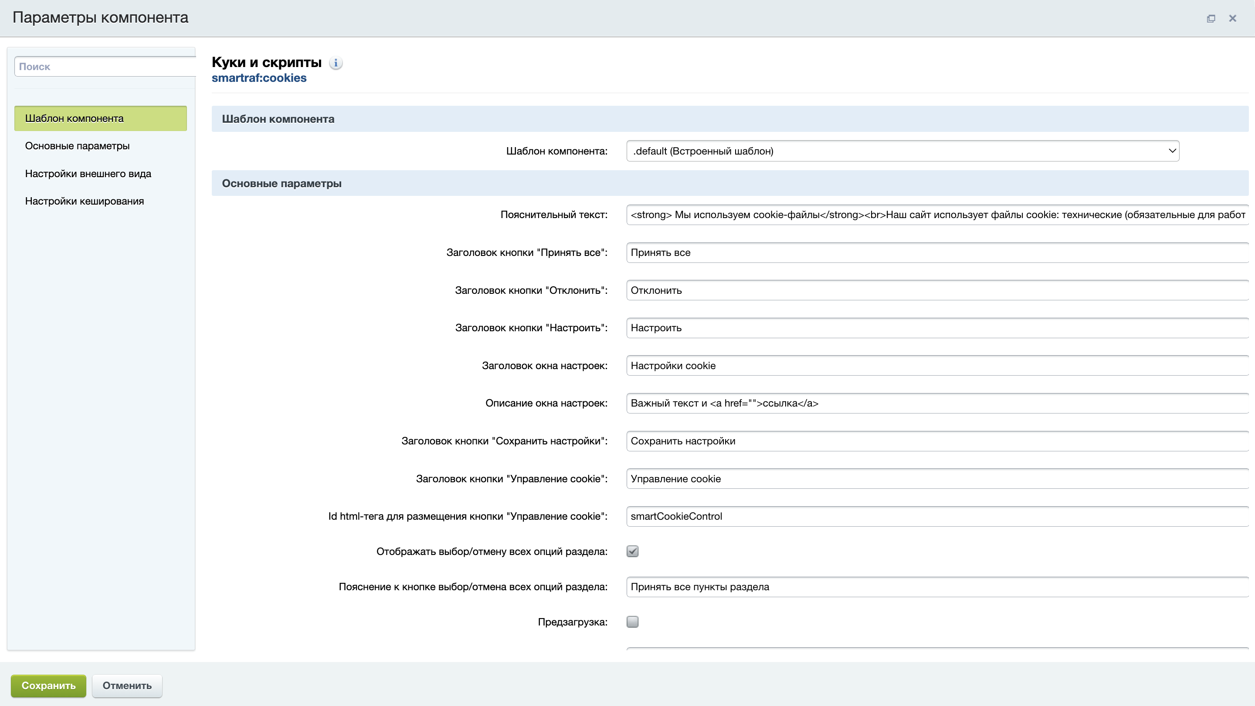
Task: Enable the Предзагрузка checkbox
Action: pyautogui.click(x=632, y=622)
